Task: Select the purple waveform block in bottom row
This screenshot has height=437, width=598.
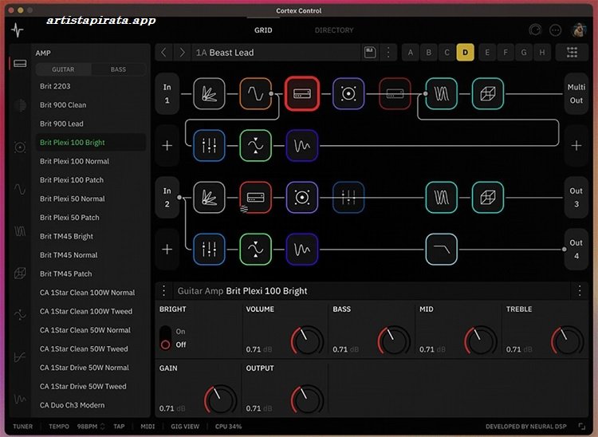Action: pos(301,250)
